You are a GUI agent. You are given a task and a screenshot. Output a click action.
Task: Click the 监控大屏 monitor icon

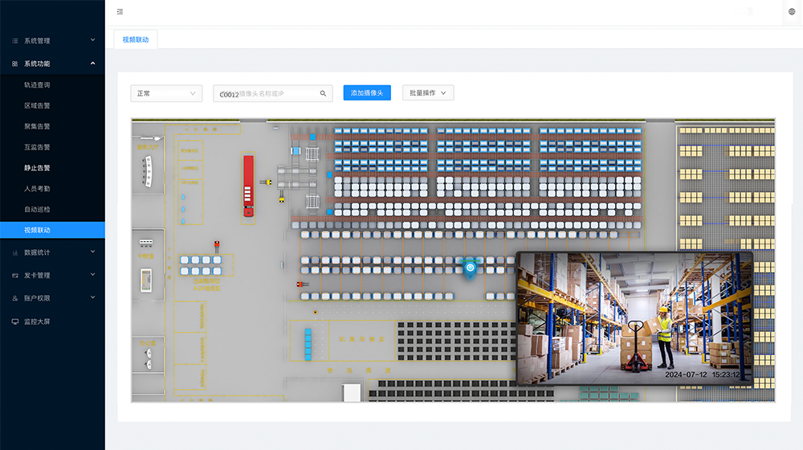pyautogui.click(x=14, y=321)
